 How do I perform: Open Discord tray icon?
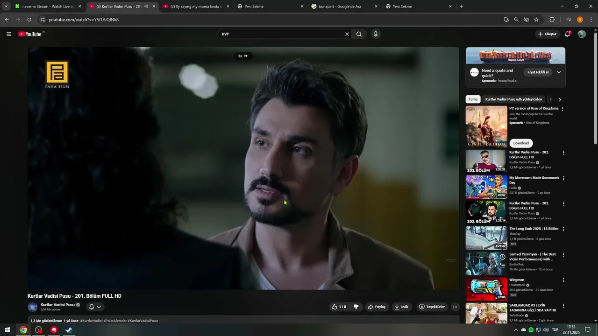(x=523, y=330)
